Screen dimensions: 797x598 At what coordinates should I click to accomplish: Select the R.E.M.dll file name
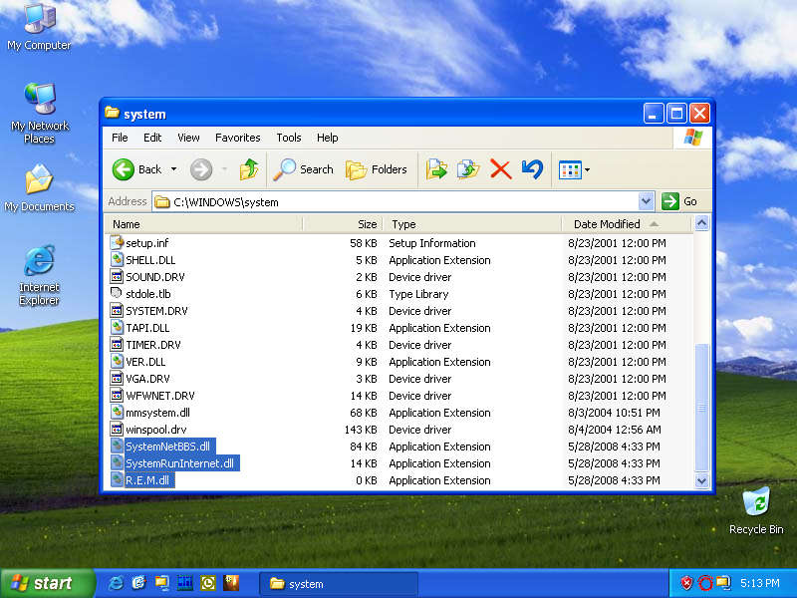coord(147,480)
